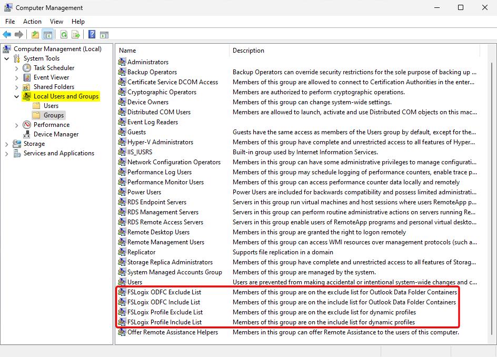
Task: Click the Device Manager icon
Action: (27, 134)
